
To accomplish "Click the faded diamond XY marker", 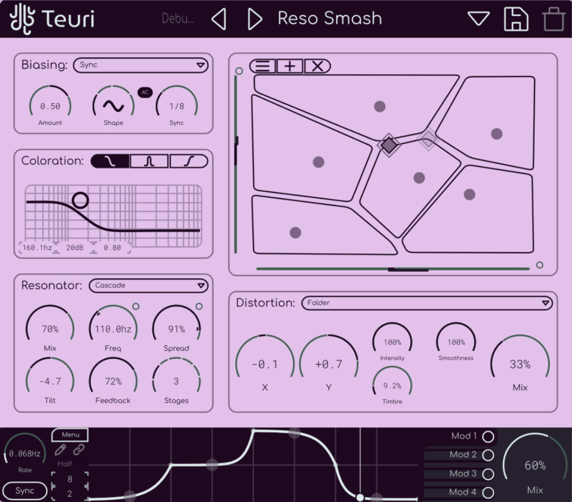I will 428,139.
